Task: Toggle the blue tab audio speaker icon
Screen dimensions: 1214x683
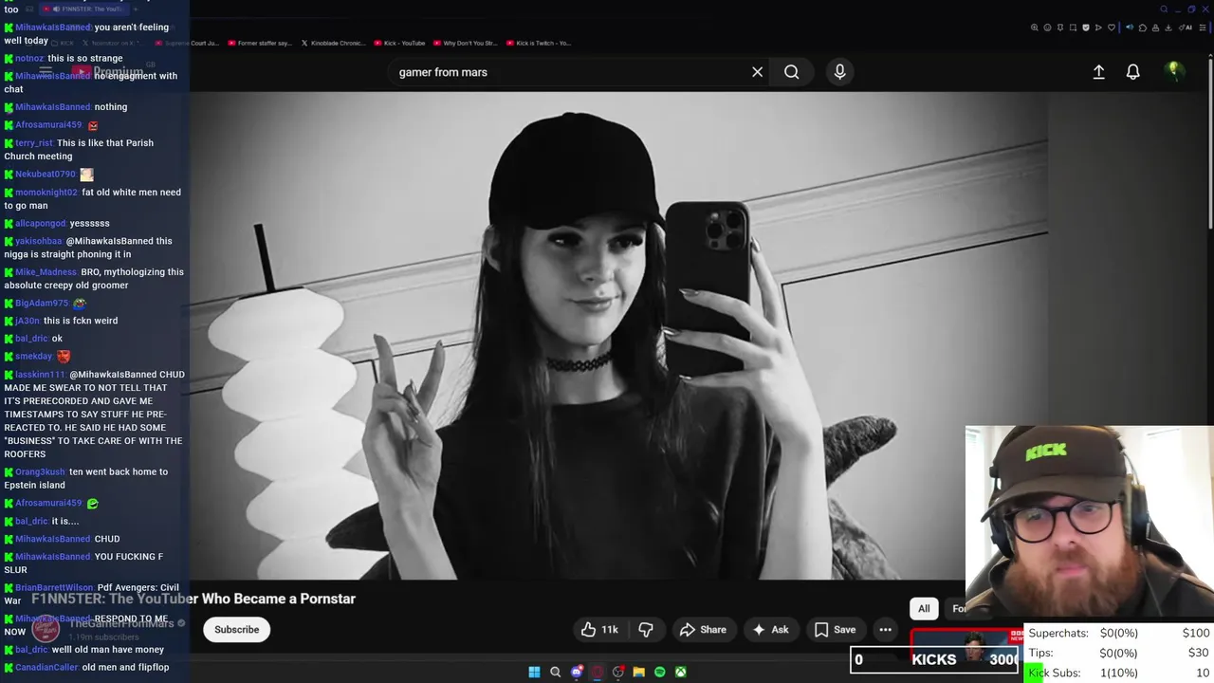Action: 1130,28
